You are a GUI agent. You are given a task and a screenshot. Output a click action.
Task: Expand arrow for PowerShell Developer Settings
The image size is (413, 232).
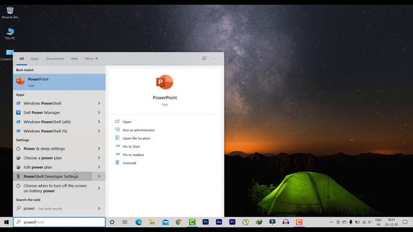[x=99, y=176]
